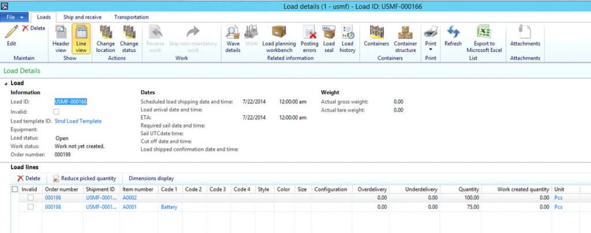The width and height of the screenshot is (591, 233).
Task: Open Shipment ID link in A0001 row
Action: [100, 207]
